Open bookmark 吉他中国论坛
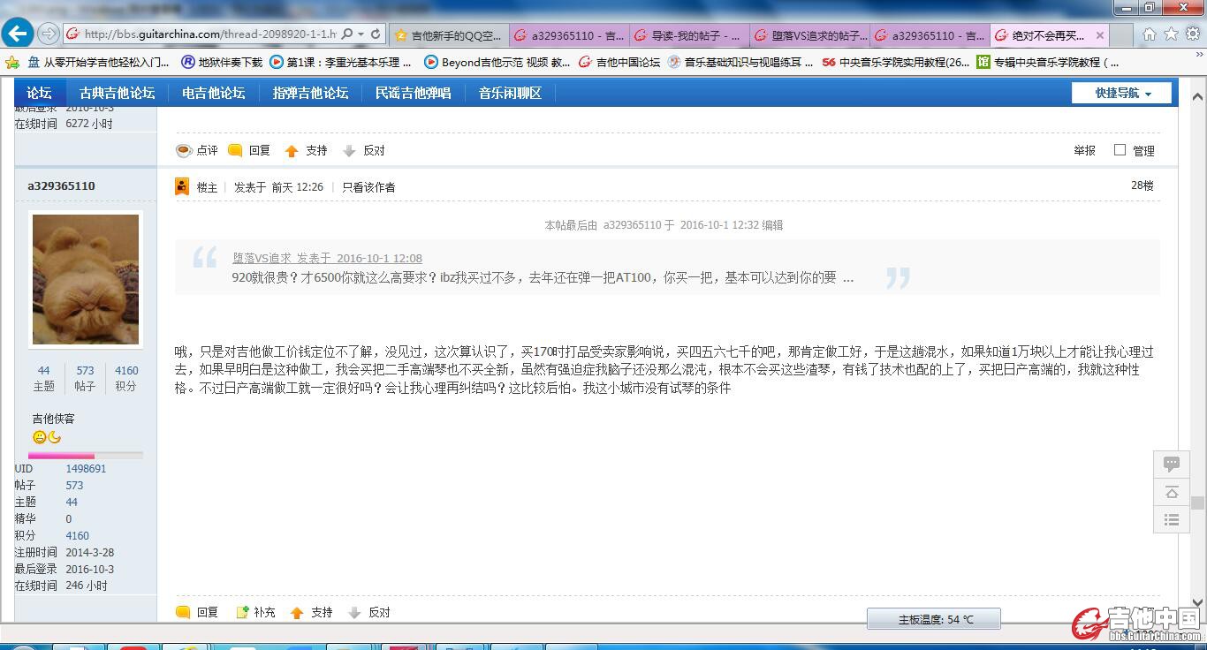The image size is (1207, 650). (x=620, y=62)
